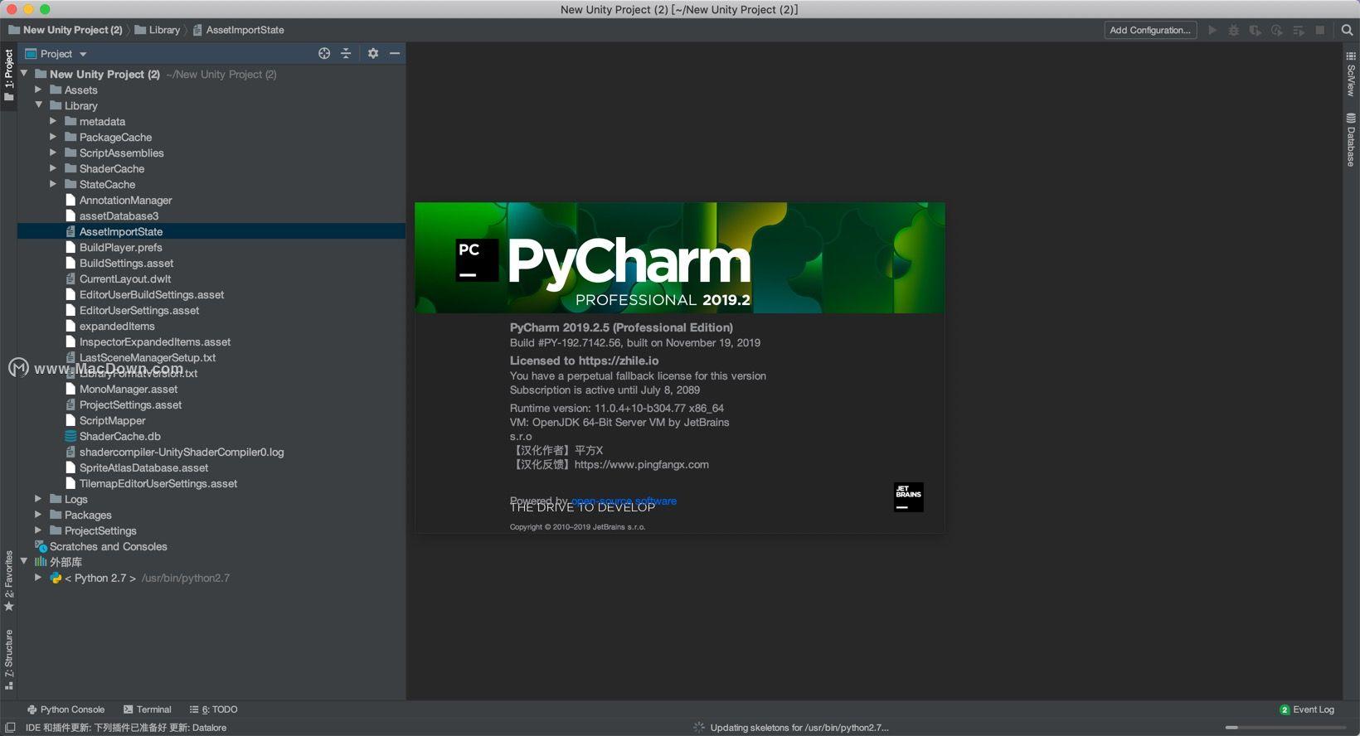Expand the StateCache folder
The image size is (1360, 736).
pos(53,184)
